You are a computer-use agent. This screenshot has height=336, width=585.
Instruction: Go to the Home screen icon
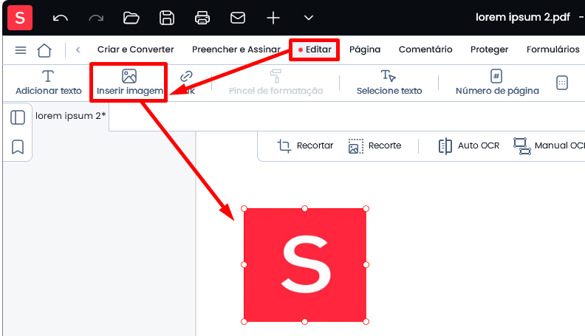pyautogui.click(x=44, y=50)
